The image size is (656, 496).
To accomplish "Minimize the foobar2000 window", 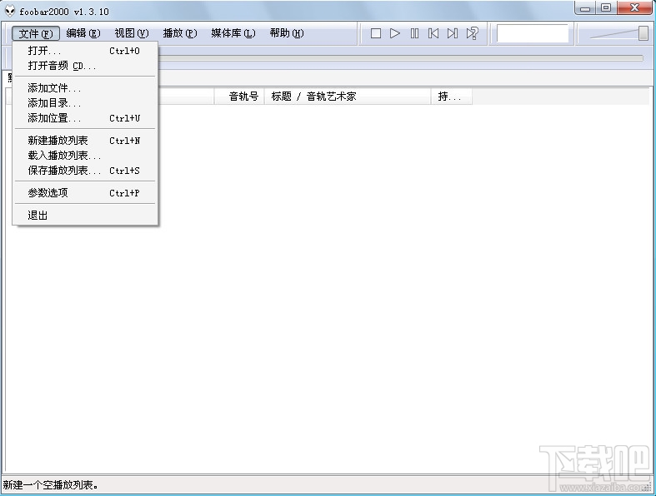I will tap(585, 8).
